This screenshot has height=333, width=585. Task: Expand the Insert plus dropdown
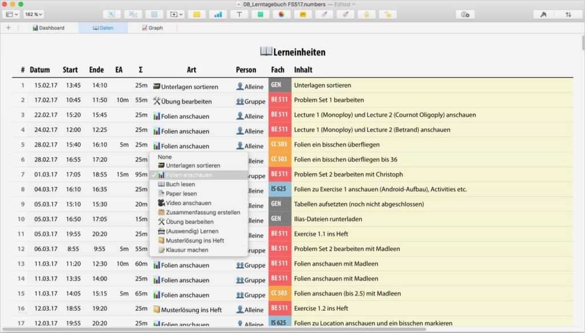point(175,14)
